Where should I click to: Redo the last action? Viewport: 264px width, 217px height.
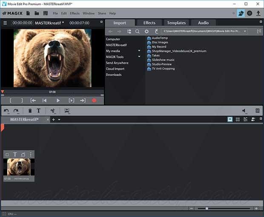click(x=16, y=111)
